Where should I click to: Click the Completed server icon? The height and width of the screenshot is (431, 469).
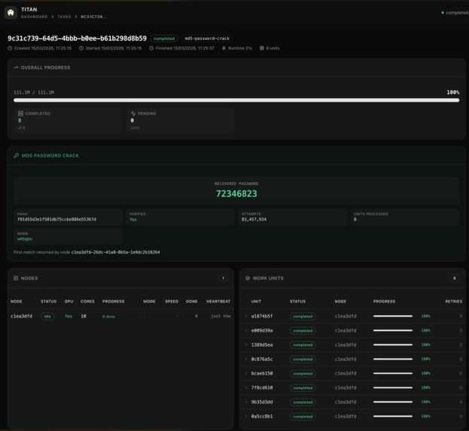pos(20,114)
